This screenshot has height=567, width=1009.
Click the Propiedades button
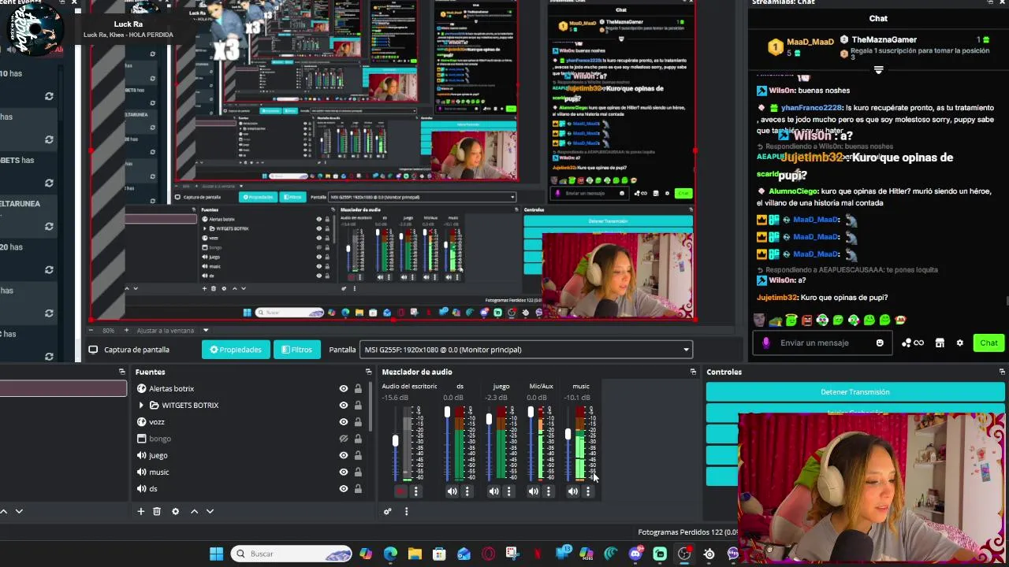(236, 350)
